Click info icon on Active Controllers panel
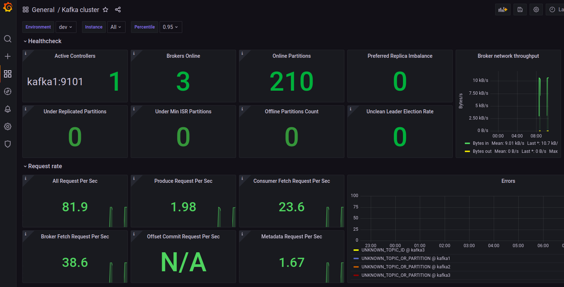The height and width of the screenshot is (287, 564). [25, 53]
